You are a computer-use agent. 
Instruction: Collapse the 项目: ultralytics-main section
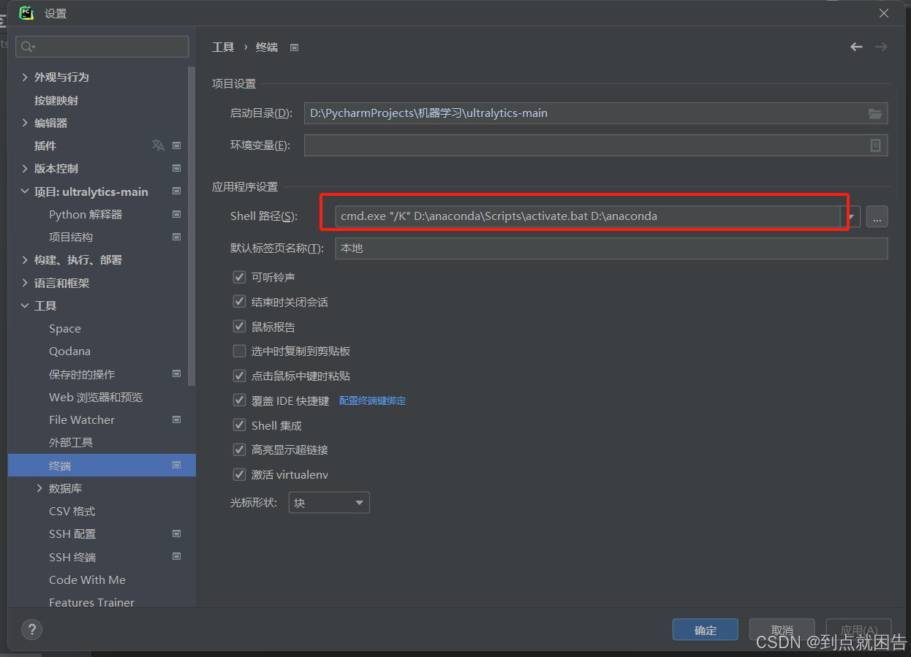(x=25, y=191)
